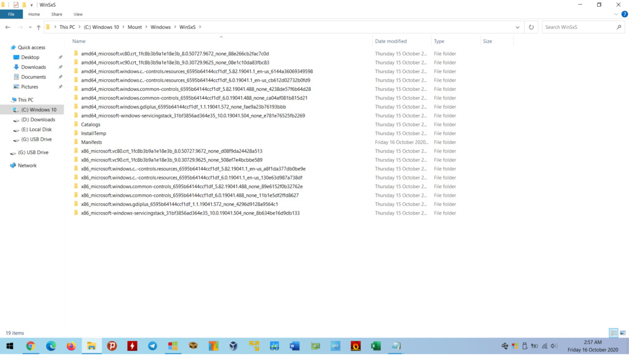The height and width of the screenshot is (362, 629).
Task: Refresh the WinSxS folder view
Action: pos(531,27)
